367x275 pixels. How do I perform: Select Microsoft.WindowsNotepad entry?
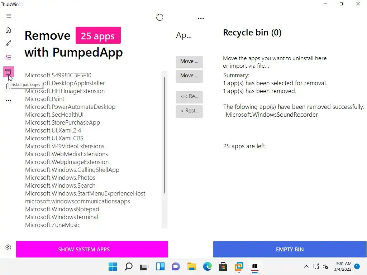pyautogui.click(x=62, y=209)
